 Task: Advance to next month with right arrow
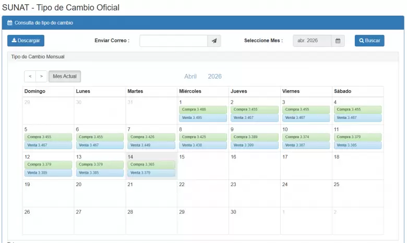[x=42, y=77]
